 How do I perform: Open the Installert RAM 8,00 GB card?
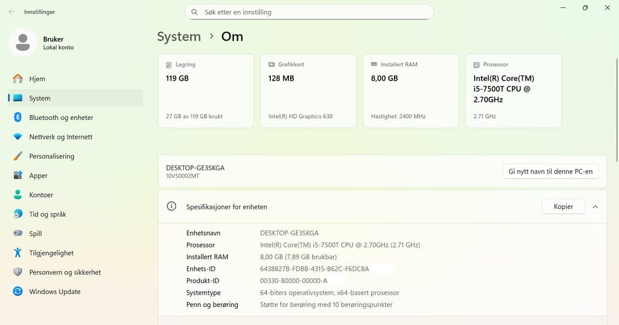[x=411, y=91]
